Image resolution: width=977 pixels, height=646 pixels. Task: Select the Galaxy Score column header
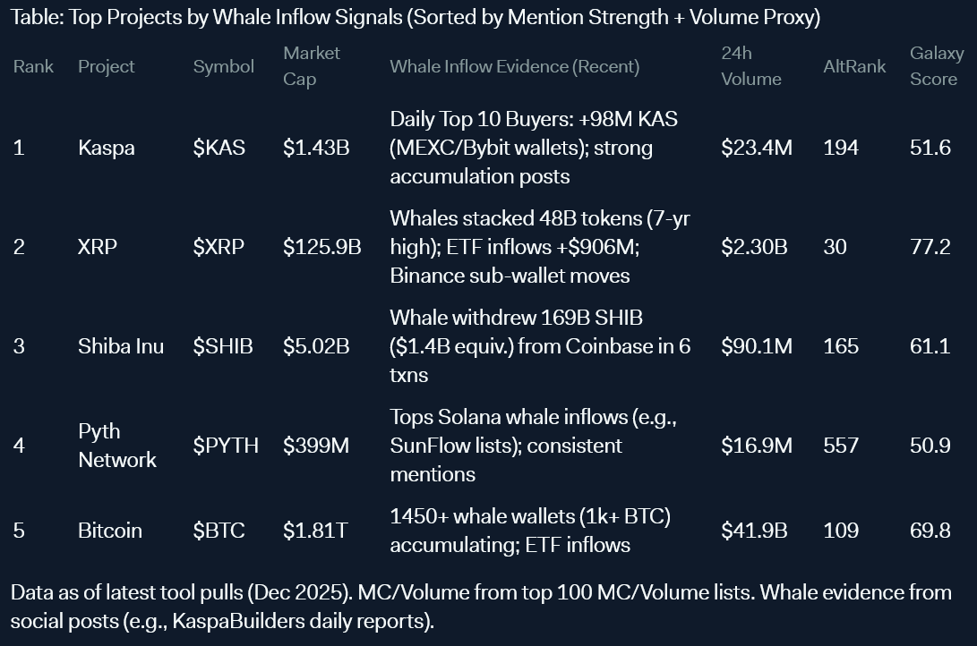[937, 66]
